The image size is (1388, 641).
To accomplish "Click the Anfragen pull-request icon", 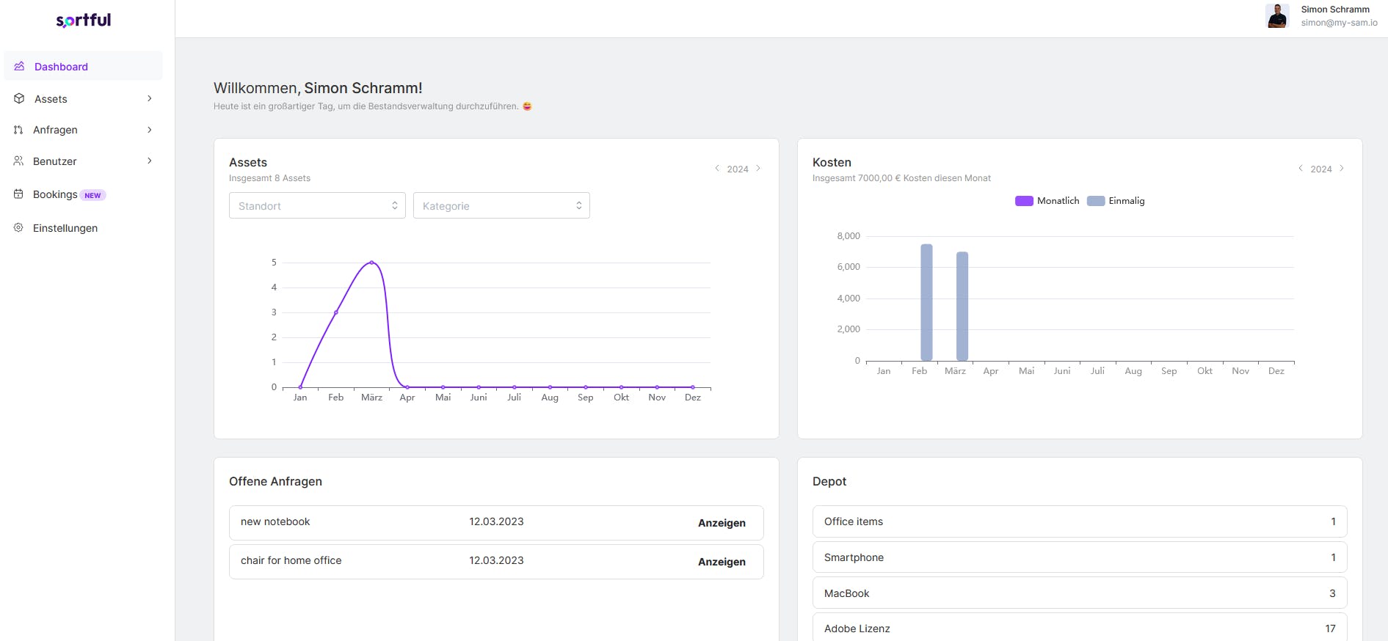I will coord(18,130).
